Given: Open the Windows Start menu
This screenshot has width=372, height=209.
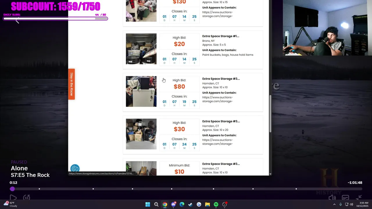Looking at the screenshot, I should pos(148,204).
